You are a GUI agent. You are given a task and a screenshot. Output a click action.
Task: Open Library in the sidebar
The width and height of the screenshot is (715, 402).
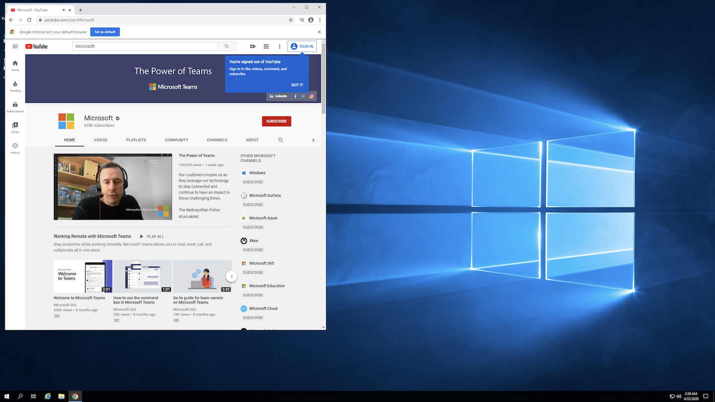[15, 128]
